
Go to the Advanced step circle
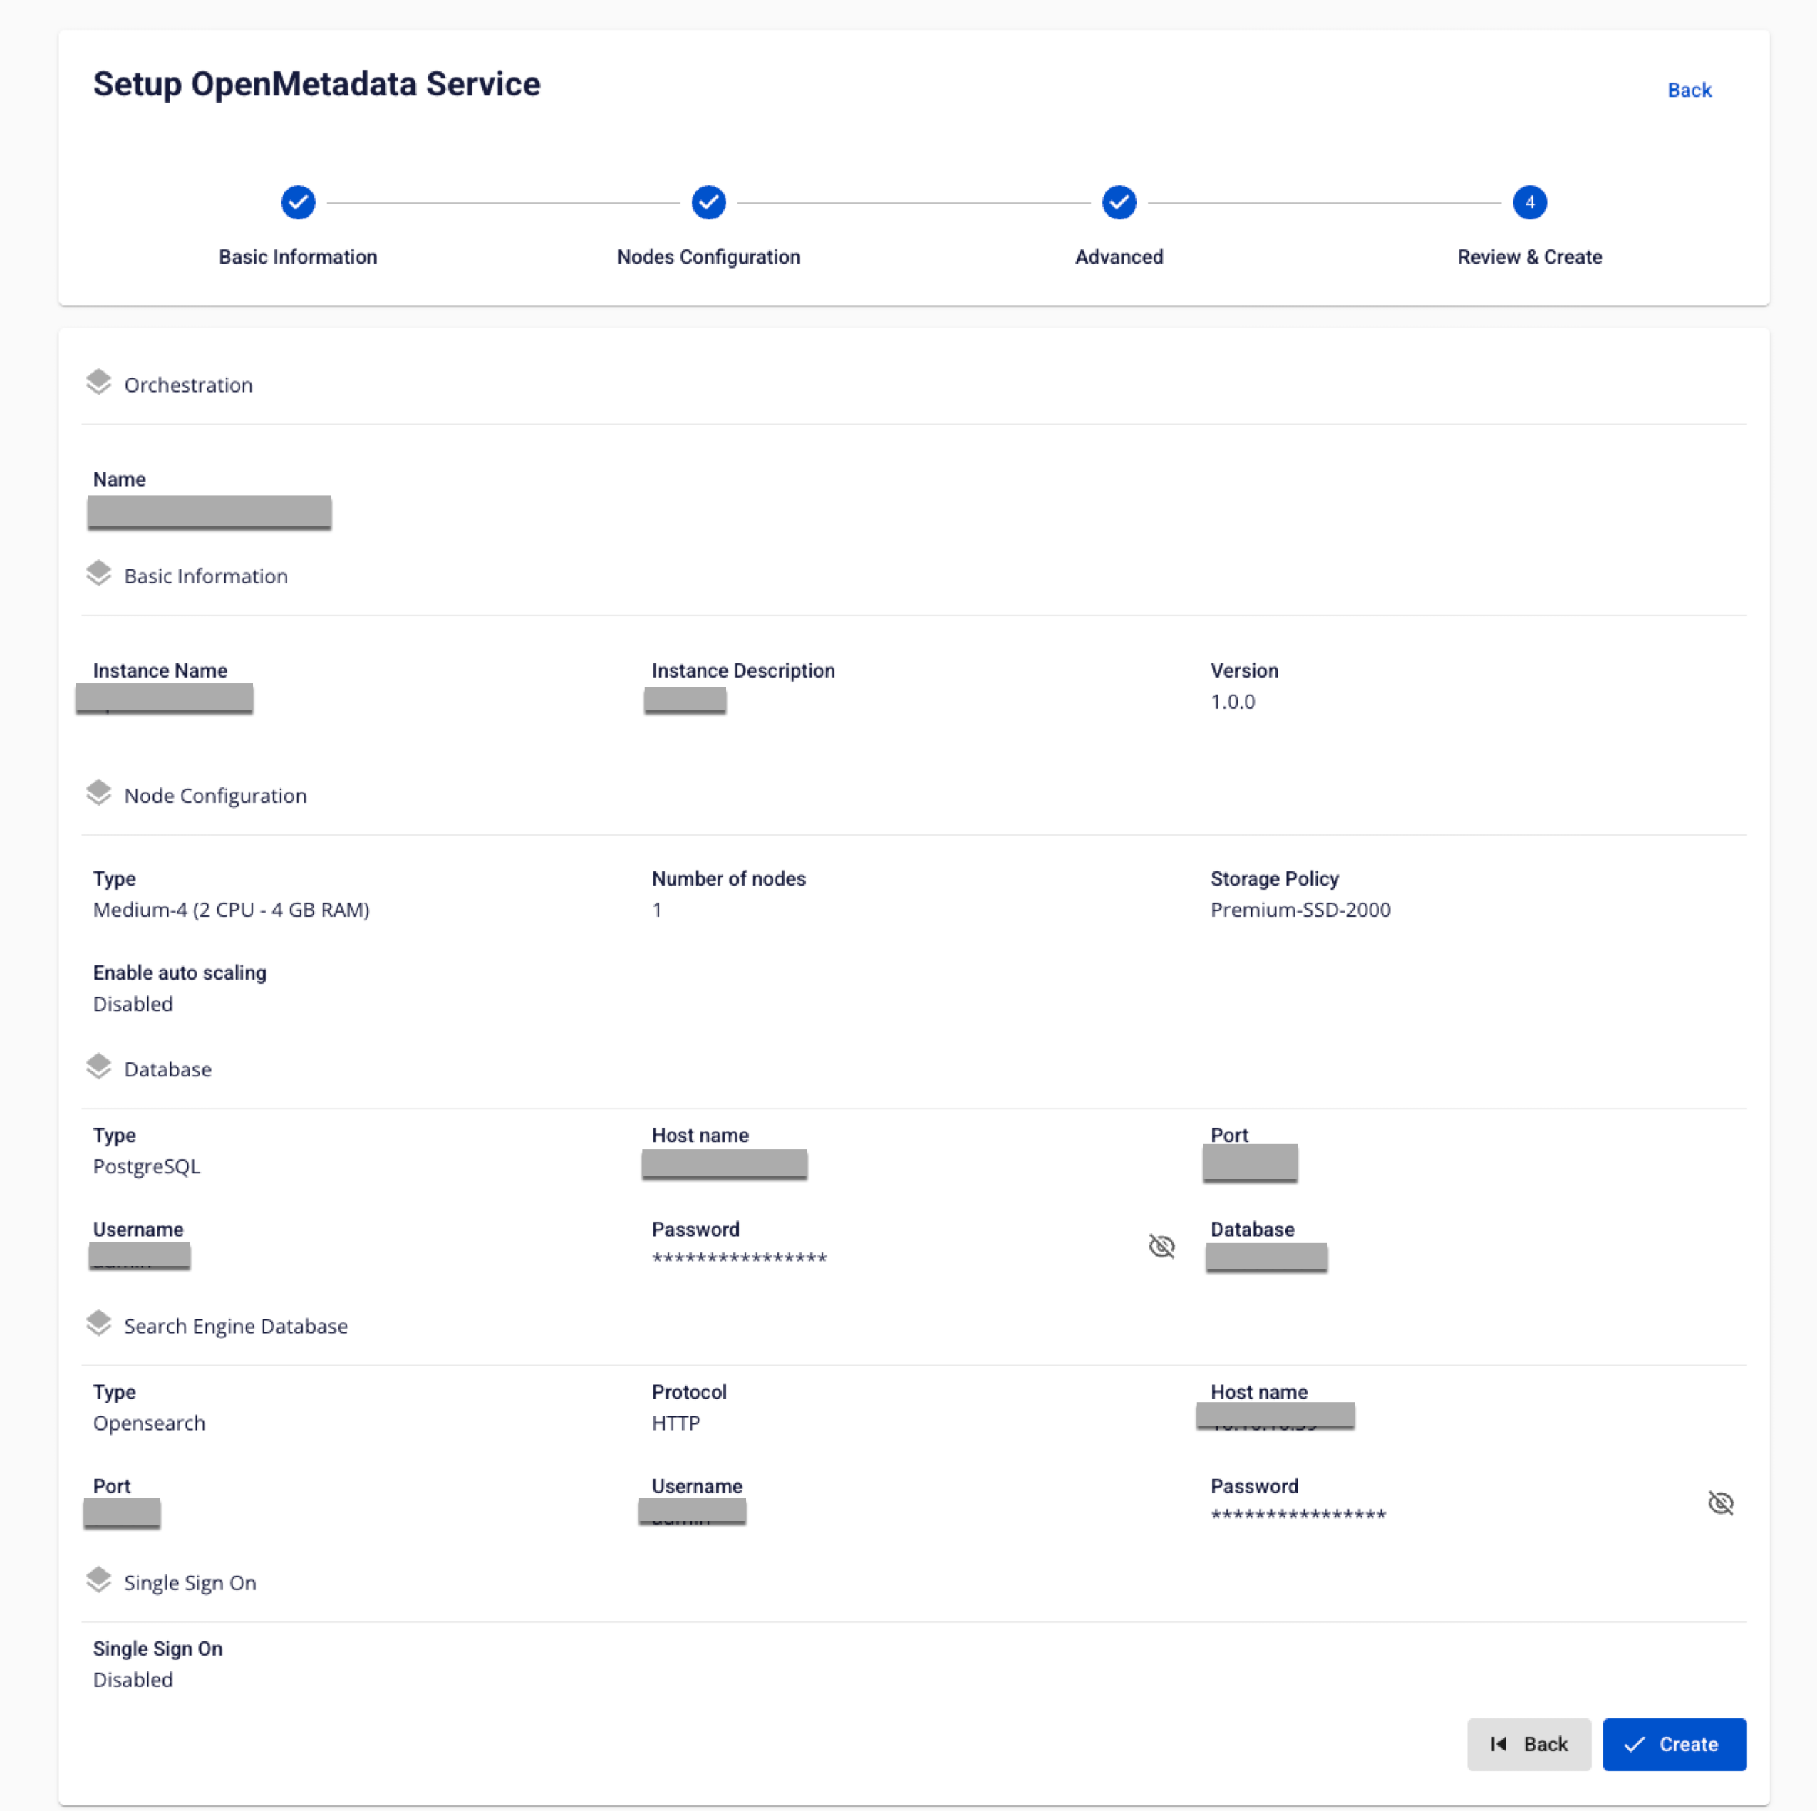1119,202
